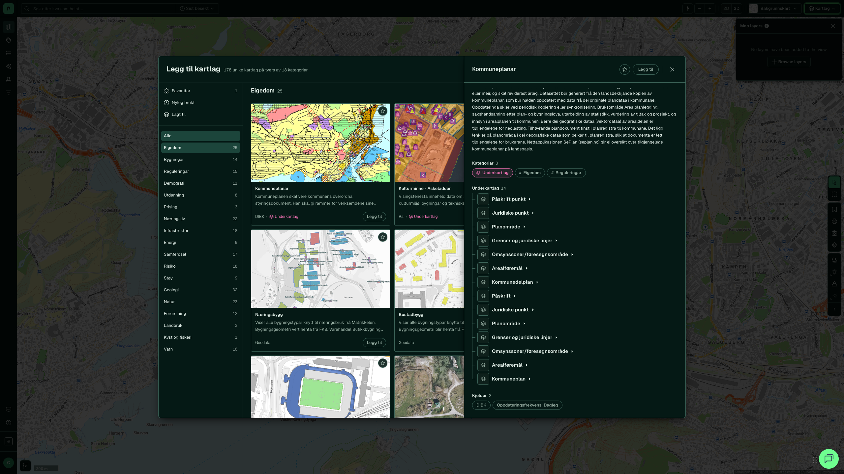Click the # Reguleringar category chip
This screenshot has height=474, width=844.
(566, 173)
